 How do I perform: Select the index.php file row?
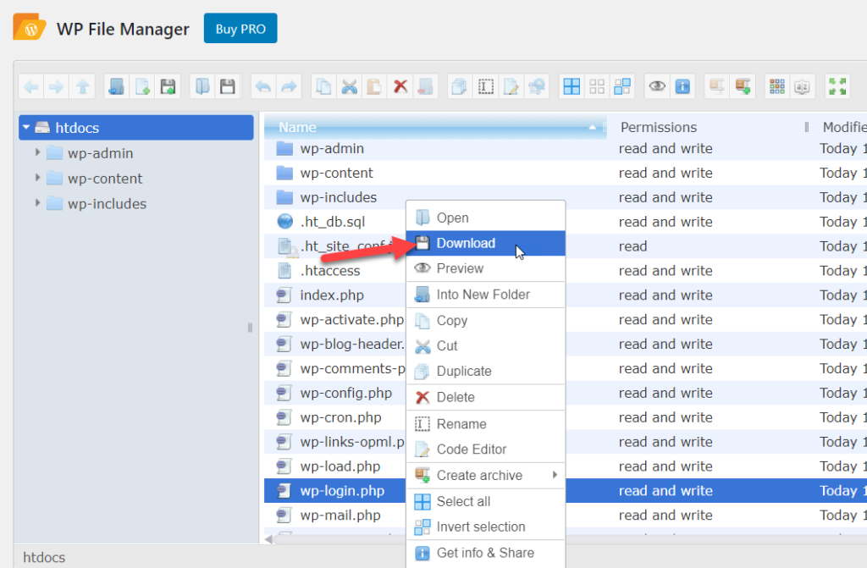click(x=565, y=295)
